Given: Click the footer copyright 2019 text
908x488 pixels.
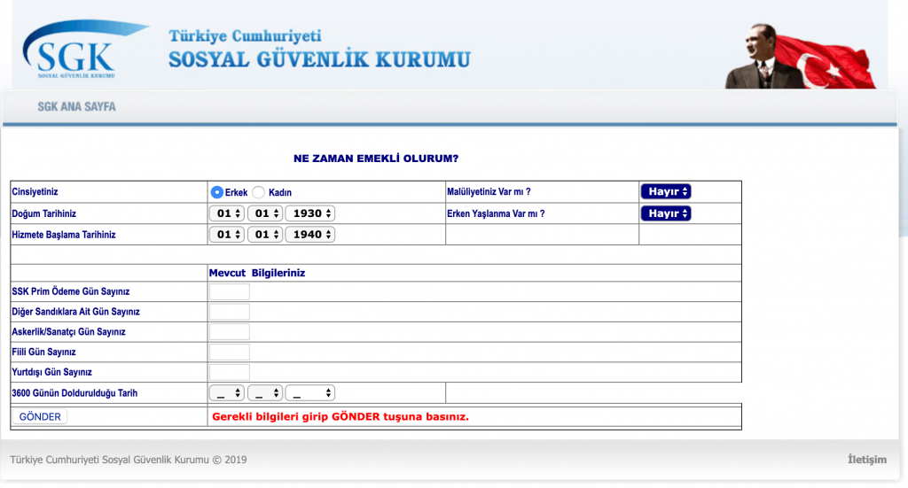Looking at the screenshot, I should point(128,460).
